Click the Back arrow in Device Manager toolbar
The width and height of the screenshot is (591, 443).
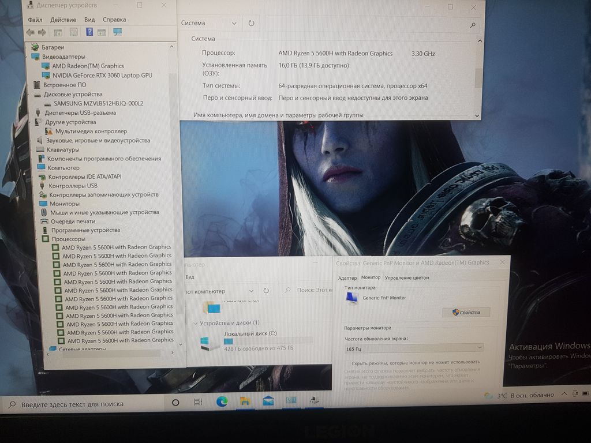click(x=30, y=33)
